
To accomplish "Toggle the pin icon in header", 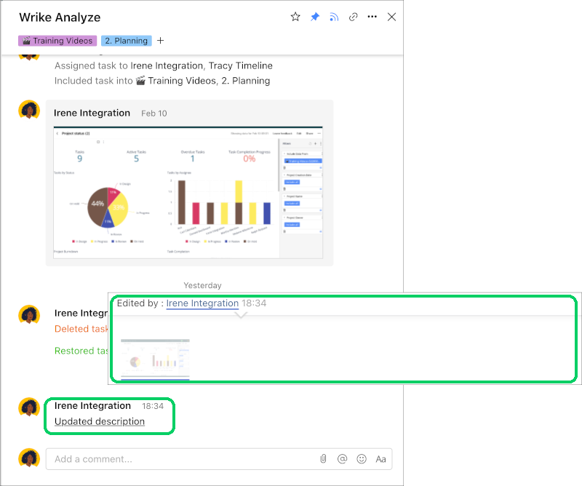I will (315, 17).
